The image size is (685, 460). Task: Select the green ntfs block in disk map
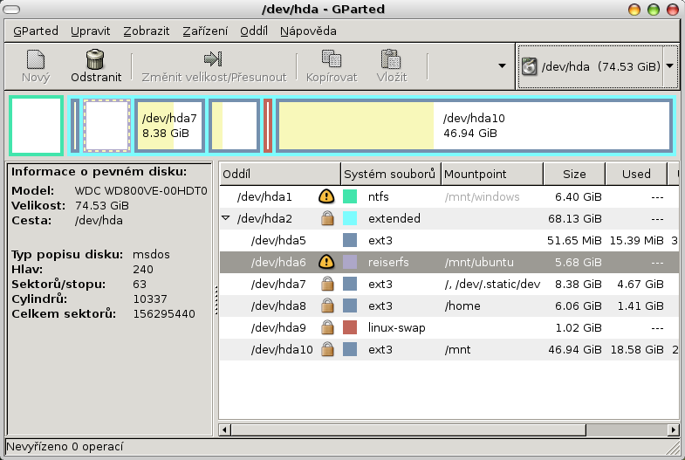[37, 126]
